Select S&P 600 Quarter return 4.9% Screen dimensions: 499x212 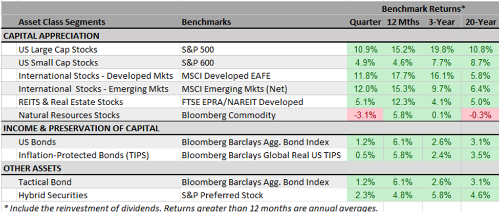point(365,63)
